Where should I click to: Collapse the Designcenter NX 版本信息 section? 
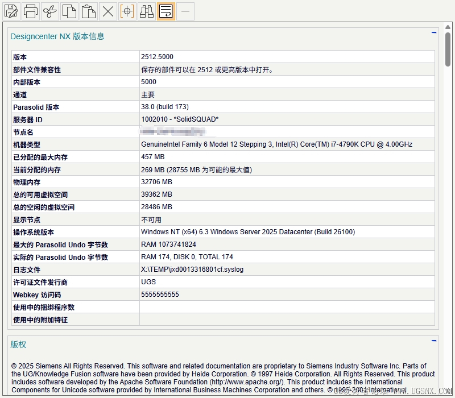click(434, 33)
